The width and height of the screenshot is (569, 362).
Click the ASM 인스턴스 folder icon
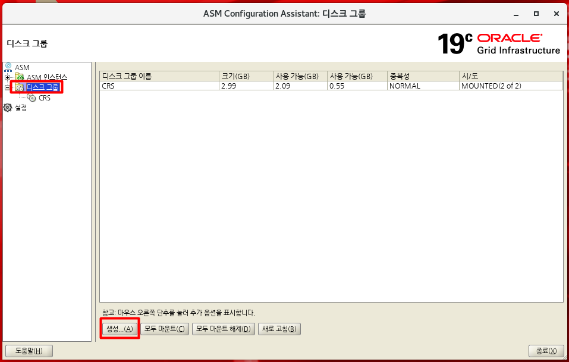(x=20, y=77)
